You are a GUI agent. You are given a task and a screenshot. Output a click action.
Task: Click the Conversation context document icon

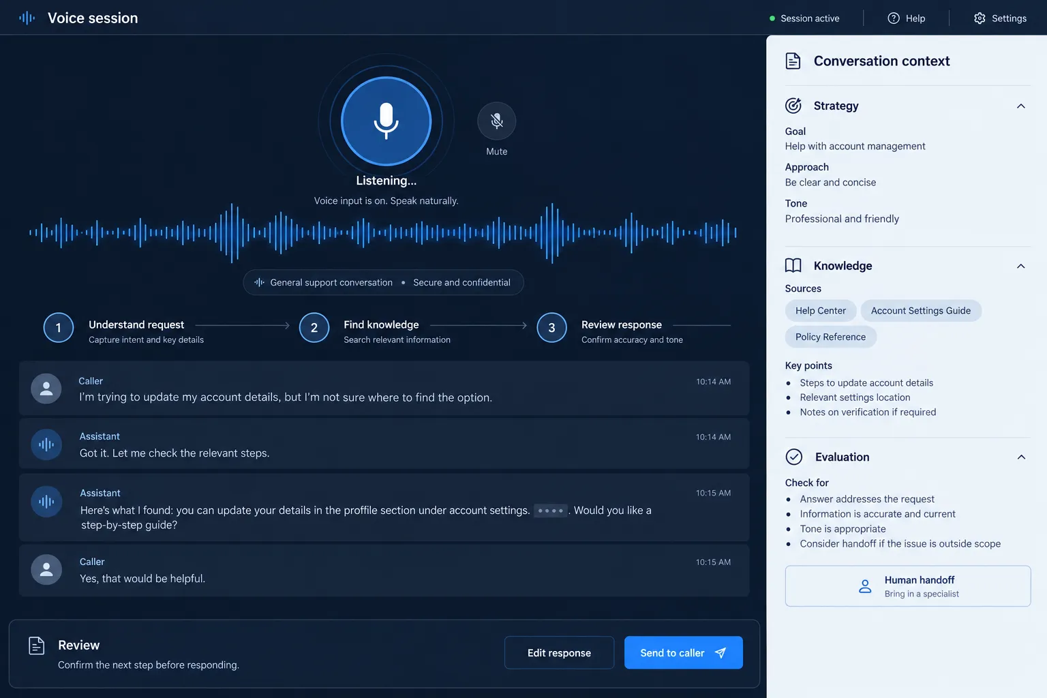tap(793, 61)
